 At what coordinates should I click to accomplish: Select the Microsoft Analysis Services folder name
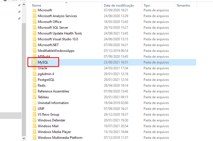[x=57, y=16]
